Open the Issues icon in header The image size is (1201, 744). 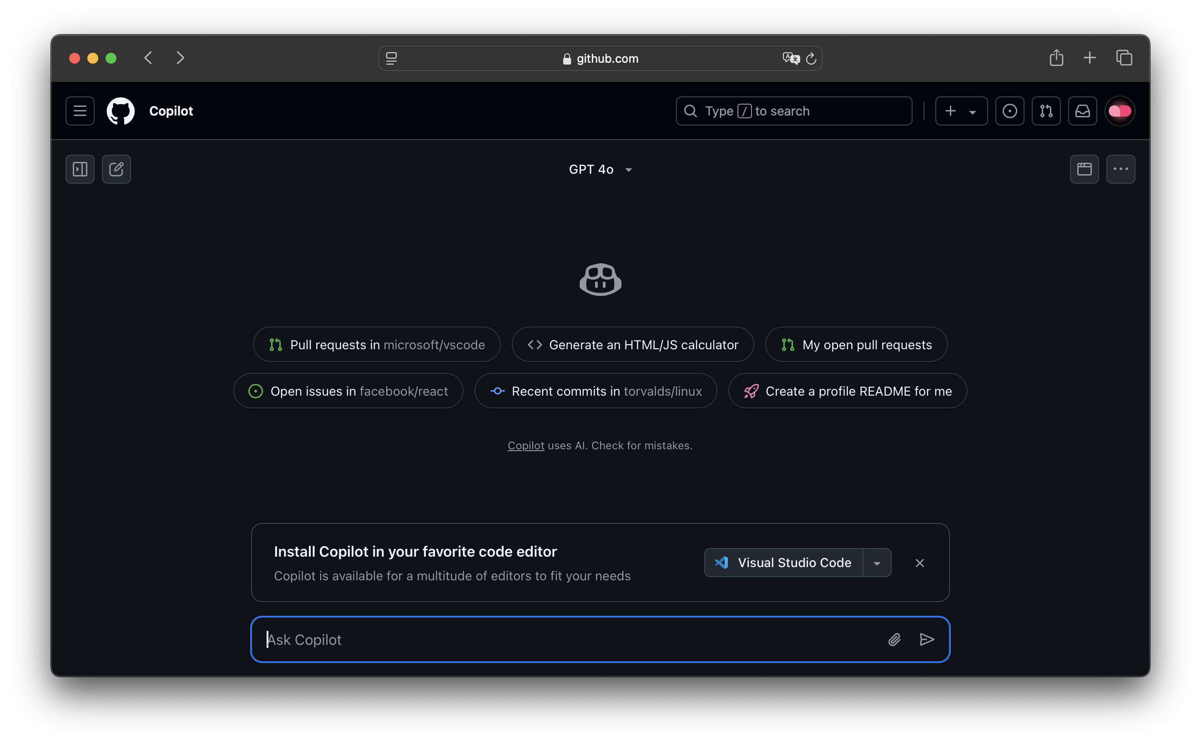point(1009,111)
